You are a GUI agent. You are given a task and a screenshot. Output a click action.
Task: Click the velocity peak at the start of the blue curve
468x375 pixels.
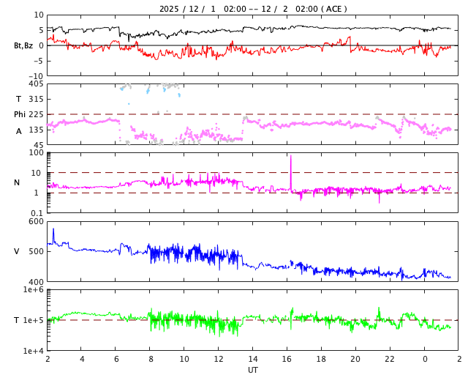[53, 231]
